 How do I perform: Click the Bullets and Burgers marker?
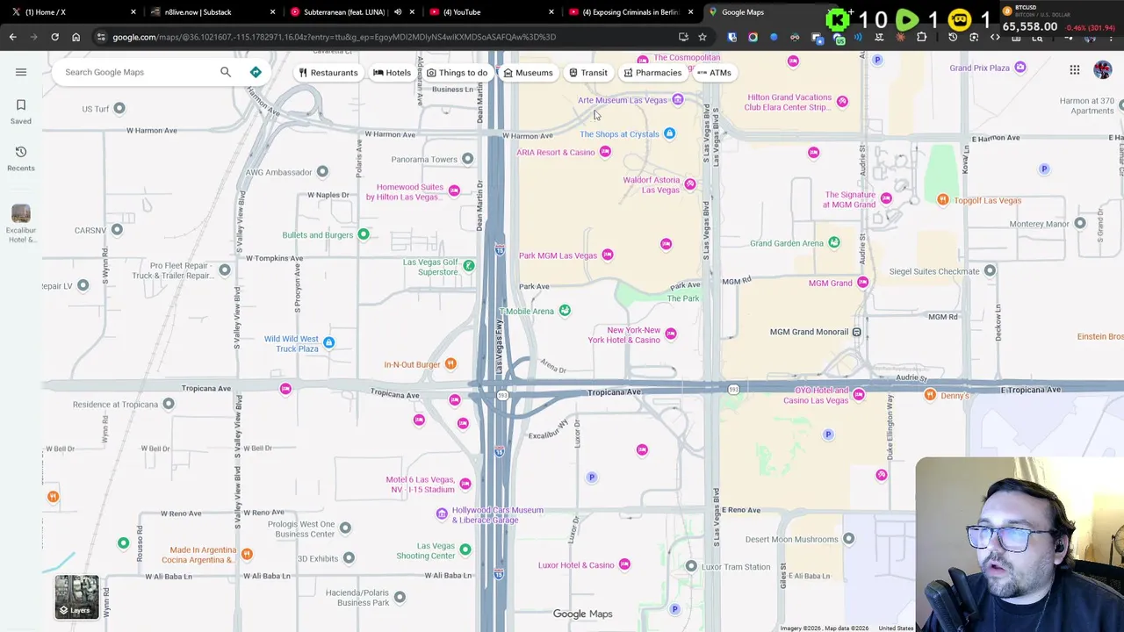pos(364,234)
